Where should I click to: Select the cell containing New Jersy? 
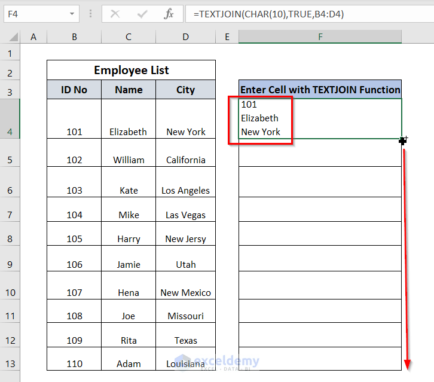pyautogui.click(x=185, y=234)
